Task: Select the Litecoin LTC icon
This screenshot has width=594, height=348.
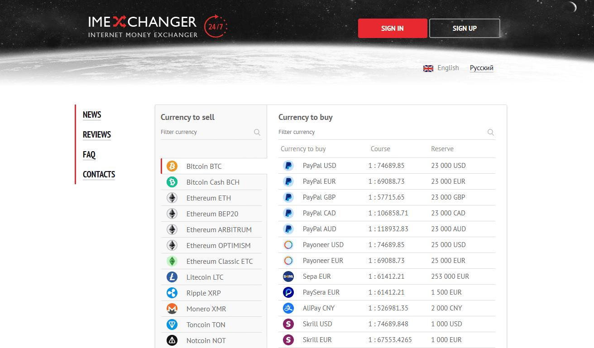Action: pyautogui.click(x=172, y=277)
